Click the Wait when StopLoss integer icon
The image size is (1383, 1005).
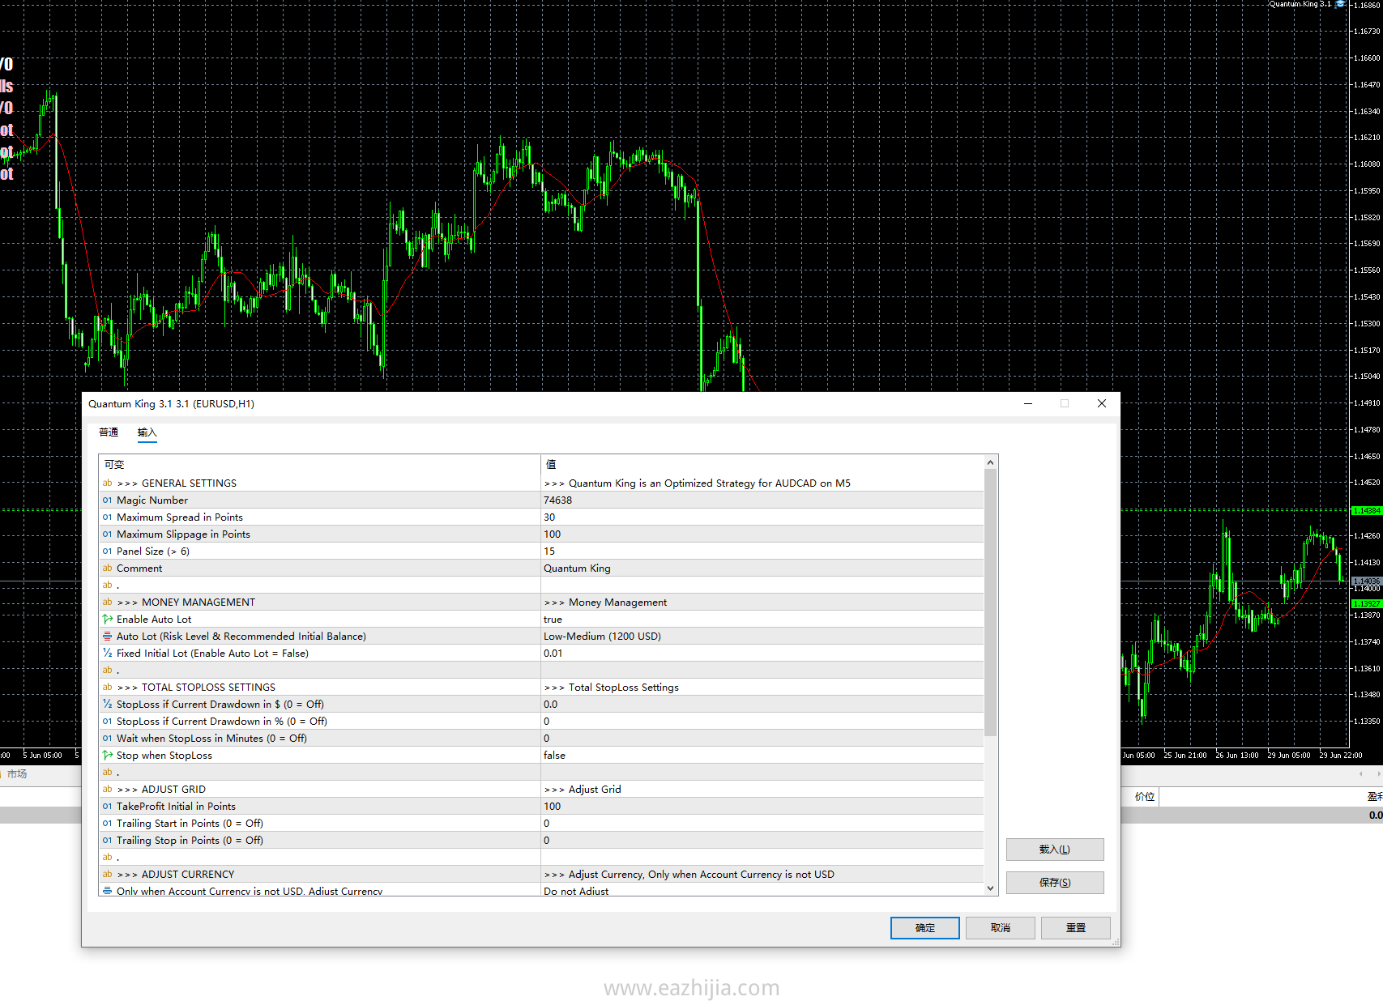click(x=107, y=739)
